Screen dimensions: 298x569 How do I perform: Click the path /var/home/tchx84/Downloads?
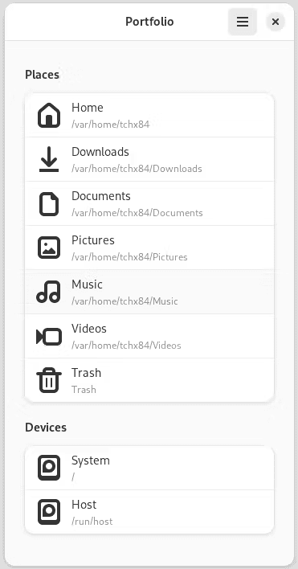[x=137, y=169]
